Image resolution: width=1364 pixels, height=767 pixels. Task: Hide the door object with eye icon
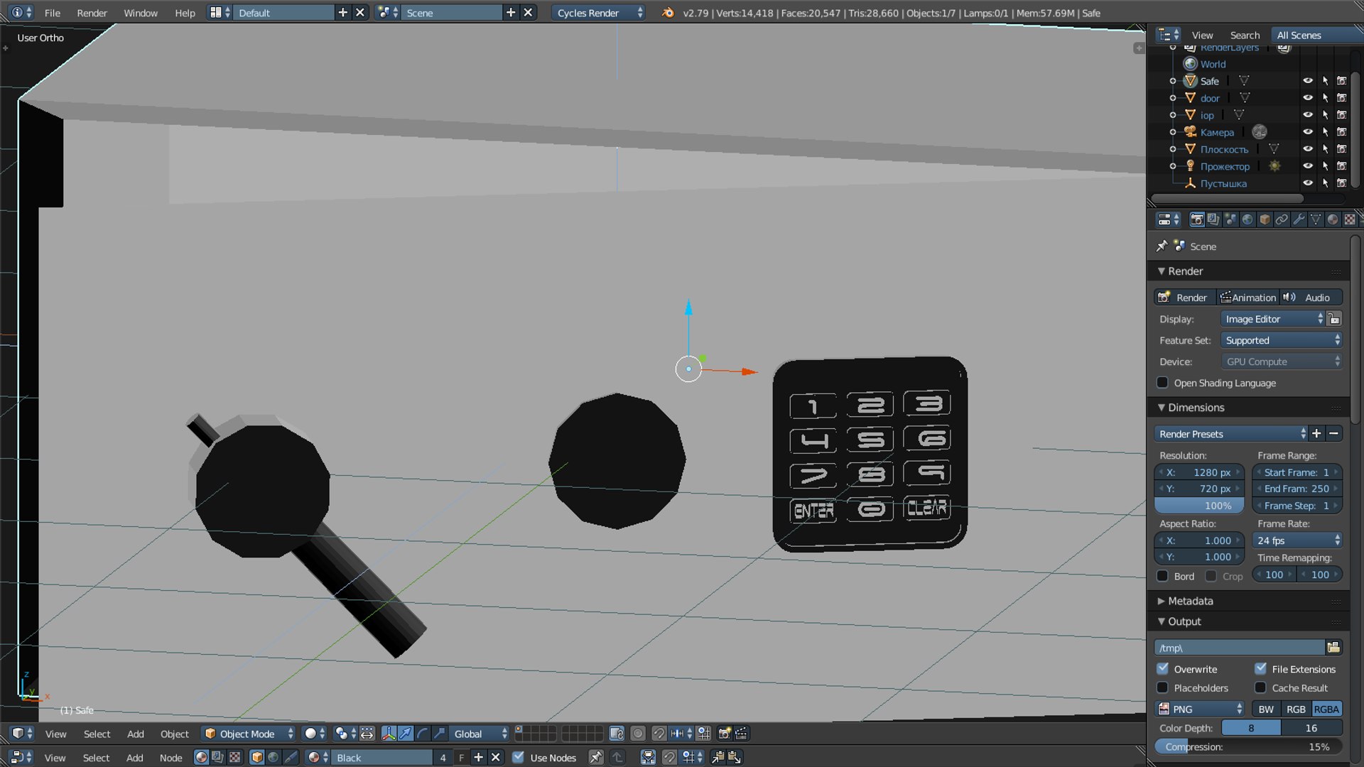pyautogui.click(x=1307, y=98)
